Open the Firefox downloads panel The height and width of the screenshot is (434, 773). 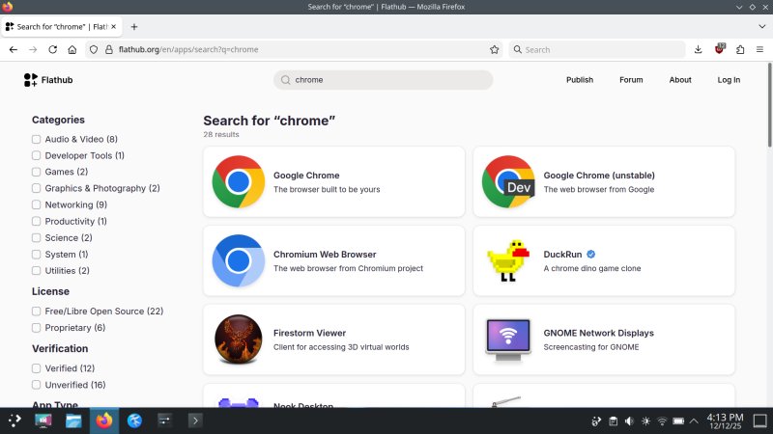698,50
